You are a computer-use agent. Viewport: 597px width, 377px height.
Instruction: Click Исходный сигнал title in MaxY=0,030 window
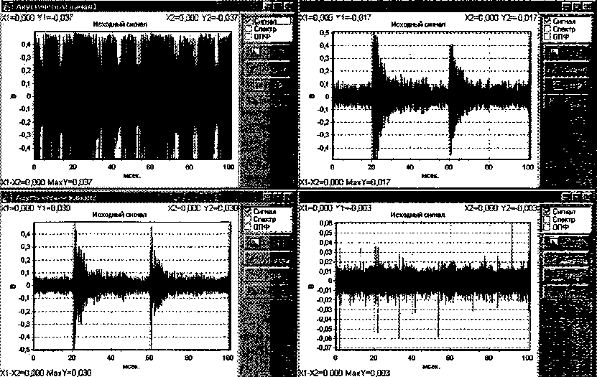pos(120,215)
